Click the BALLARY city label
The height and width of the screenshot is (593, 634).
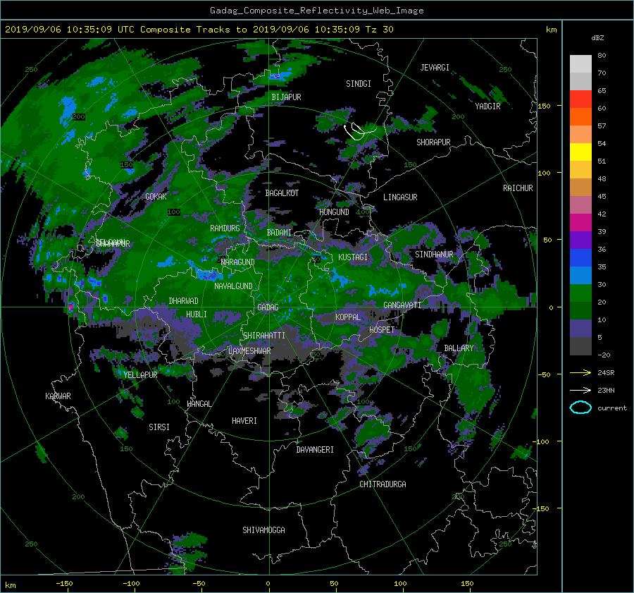coord(459,348)
